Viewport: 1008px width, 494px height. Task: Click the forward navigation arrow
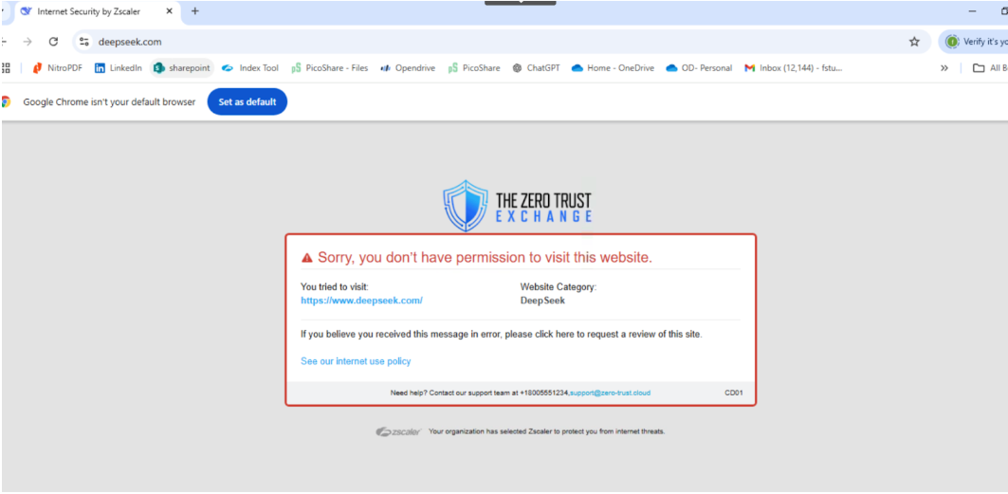27,42
